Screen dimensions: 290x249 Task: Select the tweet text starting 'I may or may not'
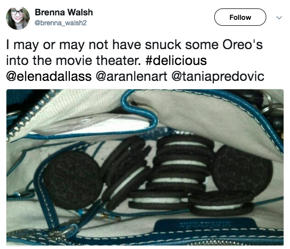135,61
